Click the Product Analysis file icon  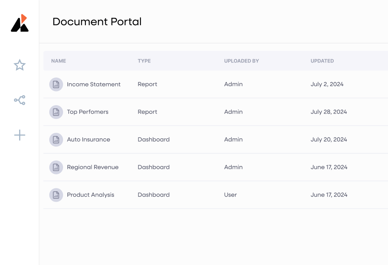click(x=56, y=195)
